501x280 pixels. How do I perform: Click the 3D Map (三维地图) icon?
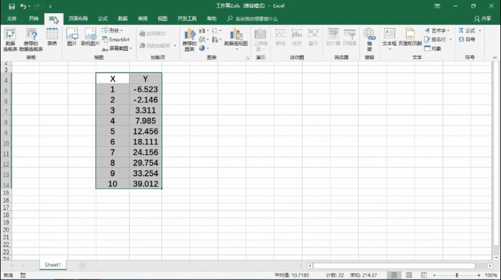(261, 39)
